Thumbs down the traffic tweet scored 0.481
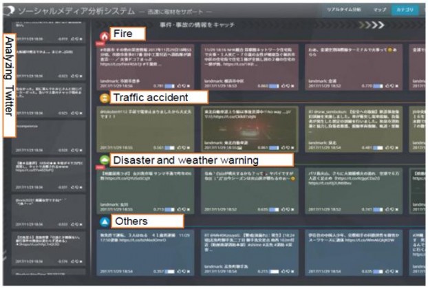428x289 pixels. pos(392,148)
